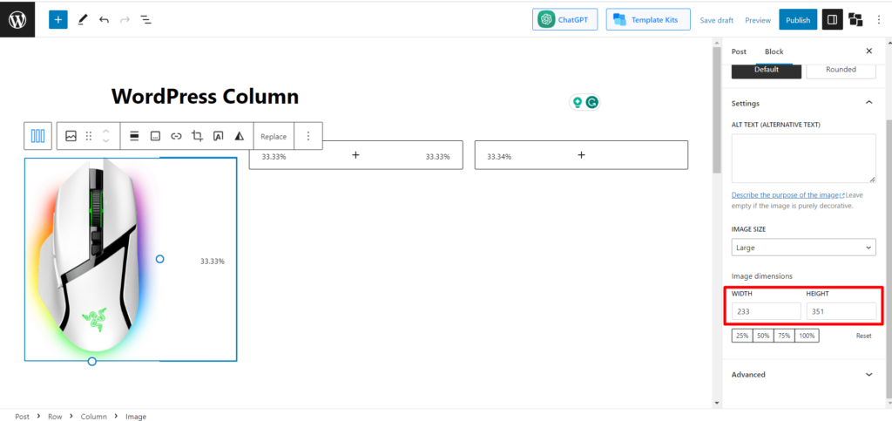Screen dimensions: 892x421
Task: Select Row in the breadcrumb
Action: point(55,417)
